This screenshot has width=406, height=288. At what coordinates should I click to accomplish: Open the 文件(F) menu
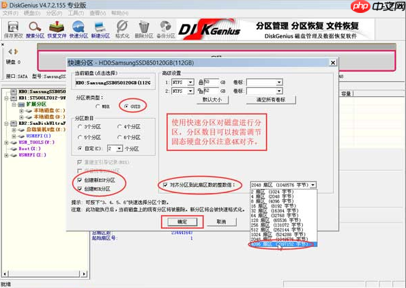click(10, 13)
